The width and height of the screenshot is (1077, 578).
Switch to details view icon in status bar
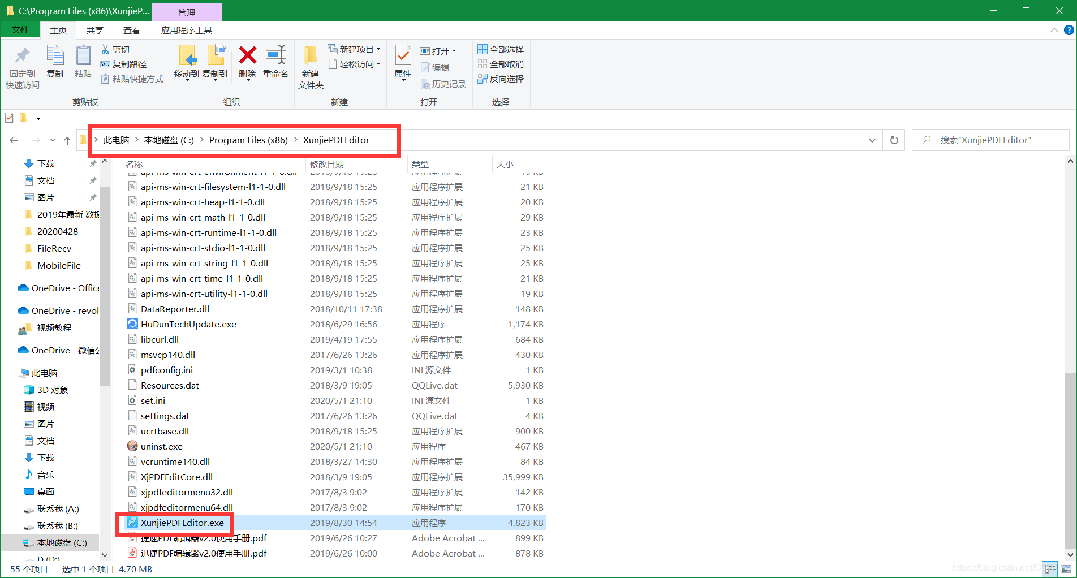pos(1050,568)
